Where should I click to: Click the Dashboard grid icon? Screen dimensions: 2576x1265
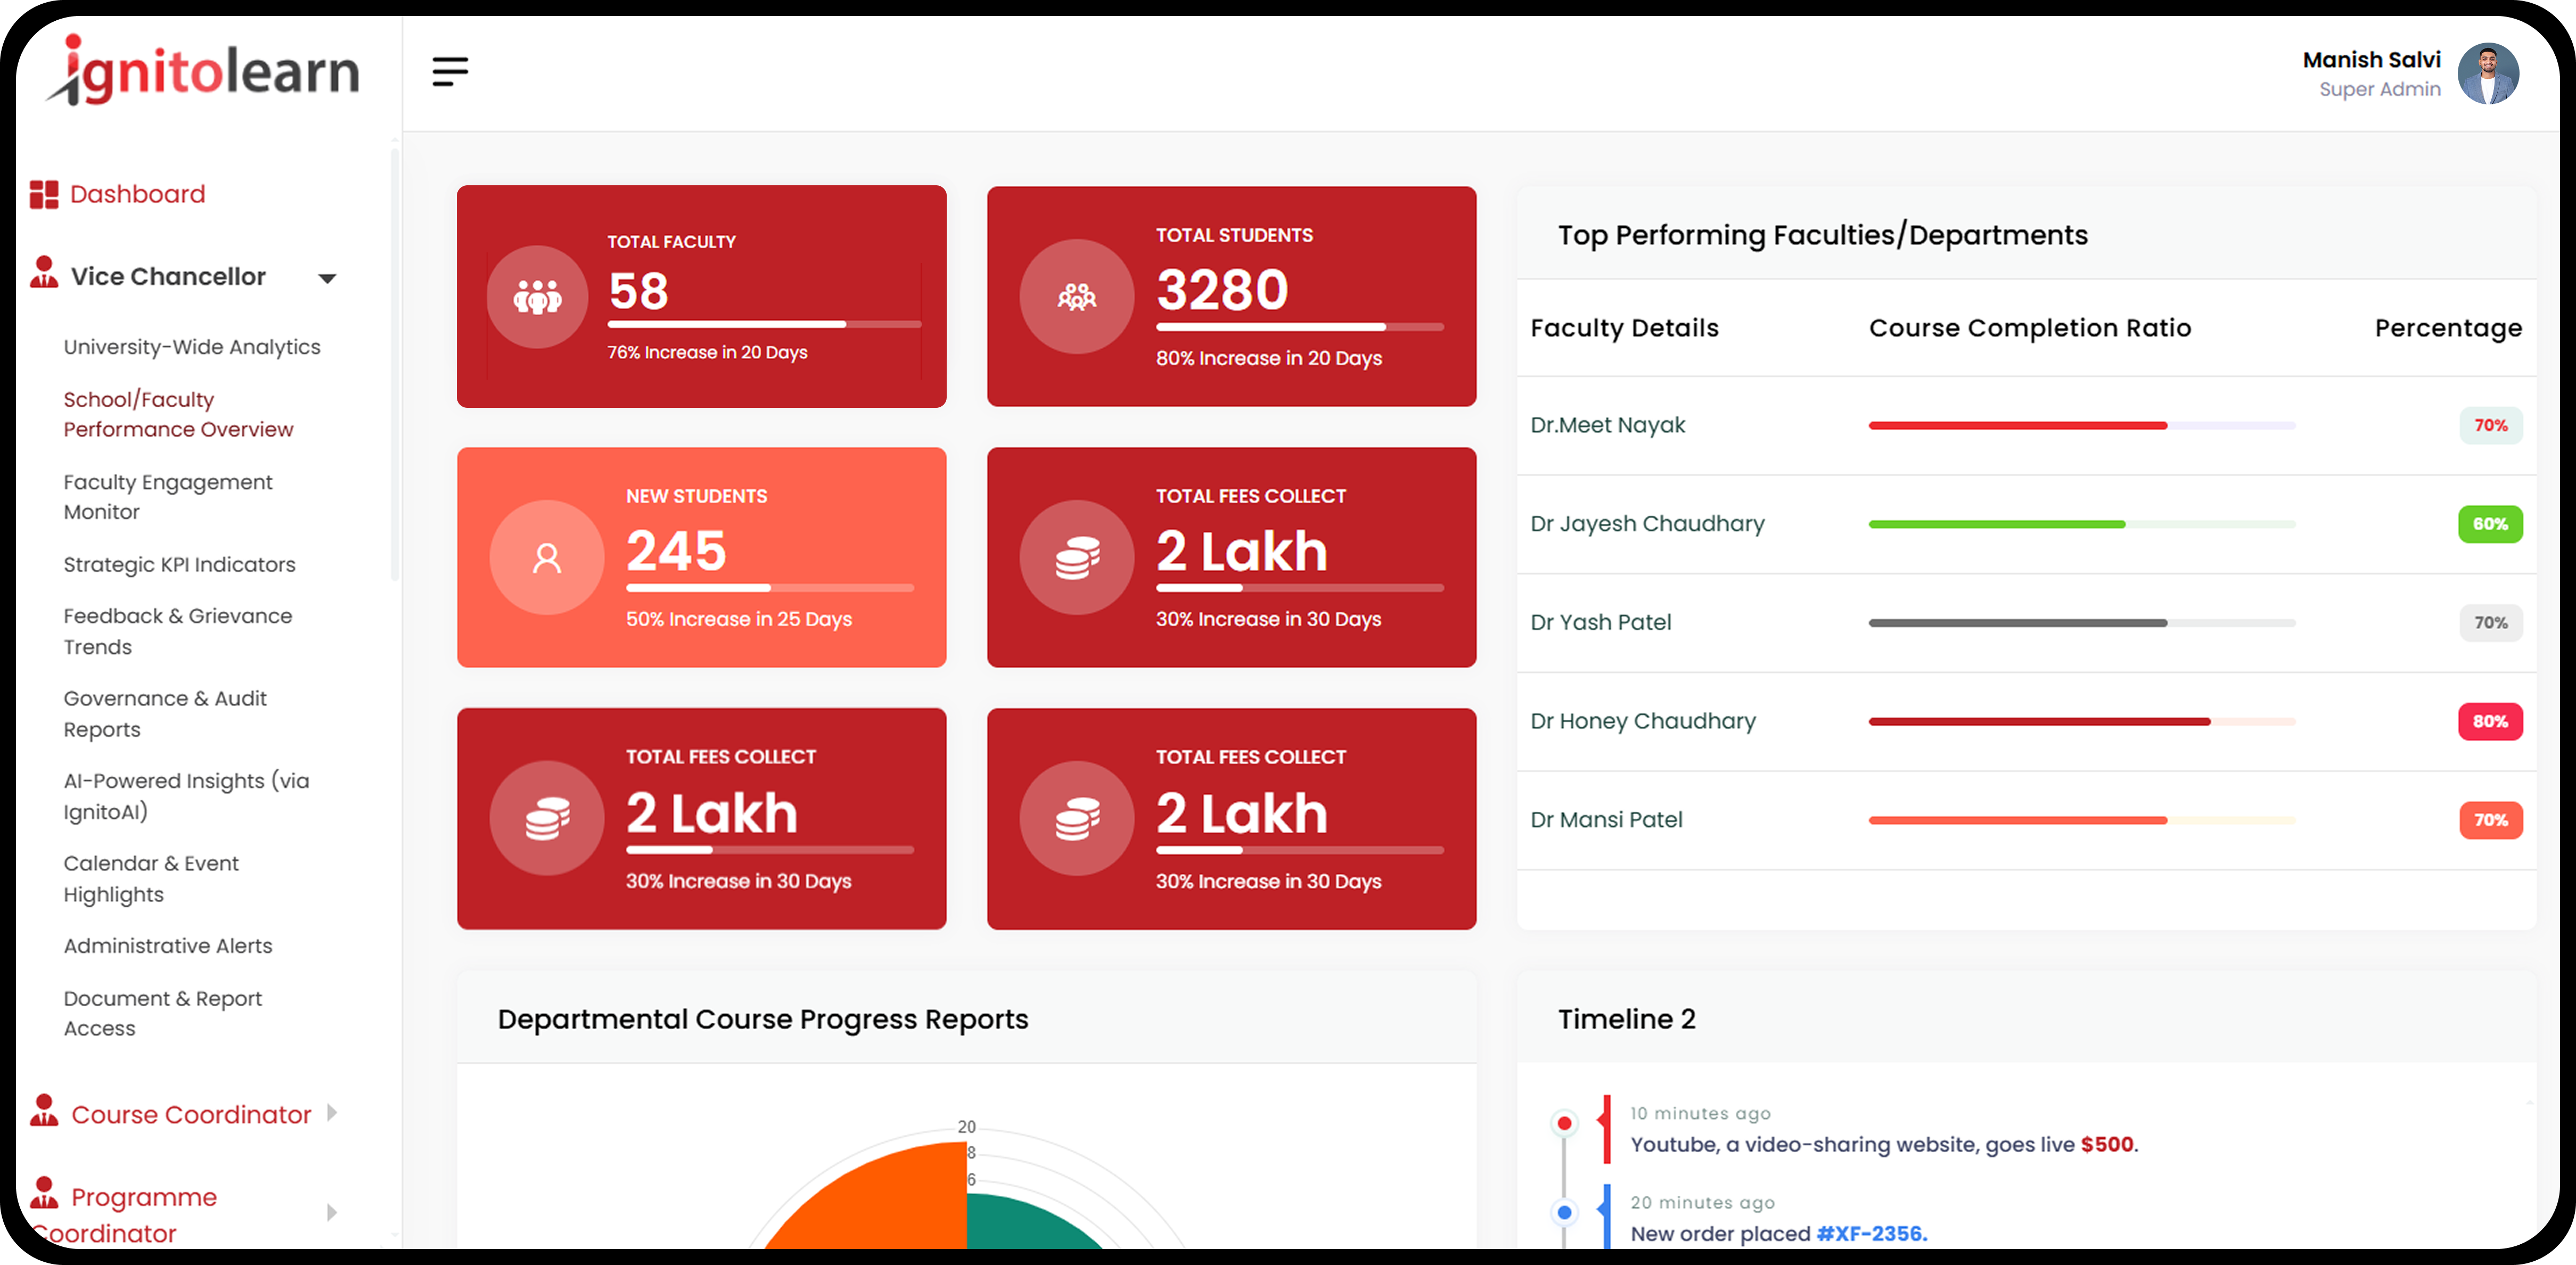pos(44,194)
